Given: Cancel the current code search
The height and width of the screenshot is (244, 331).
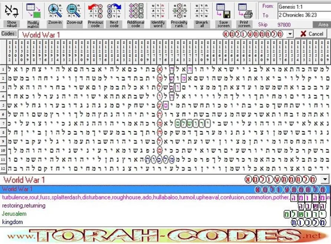Looking at the screenshot, I should coord(312,34).
